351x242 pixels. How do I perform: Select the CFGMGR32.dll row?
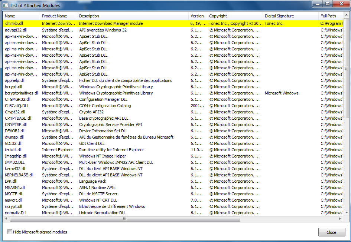(x=173, y=99)
